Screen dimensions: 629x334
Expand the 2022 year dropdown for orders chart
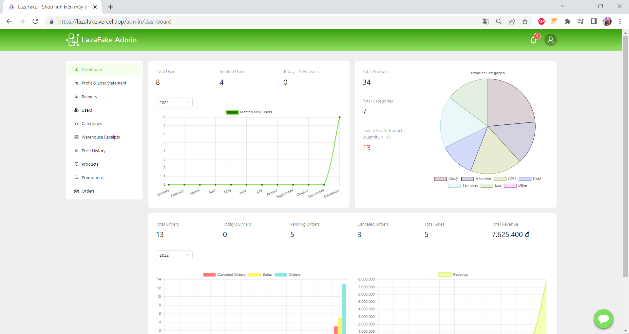pyautogui.click(x=174, y=255)
